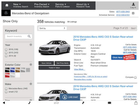Click the keyword search magnifier icon

[x=29, y=36]
